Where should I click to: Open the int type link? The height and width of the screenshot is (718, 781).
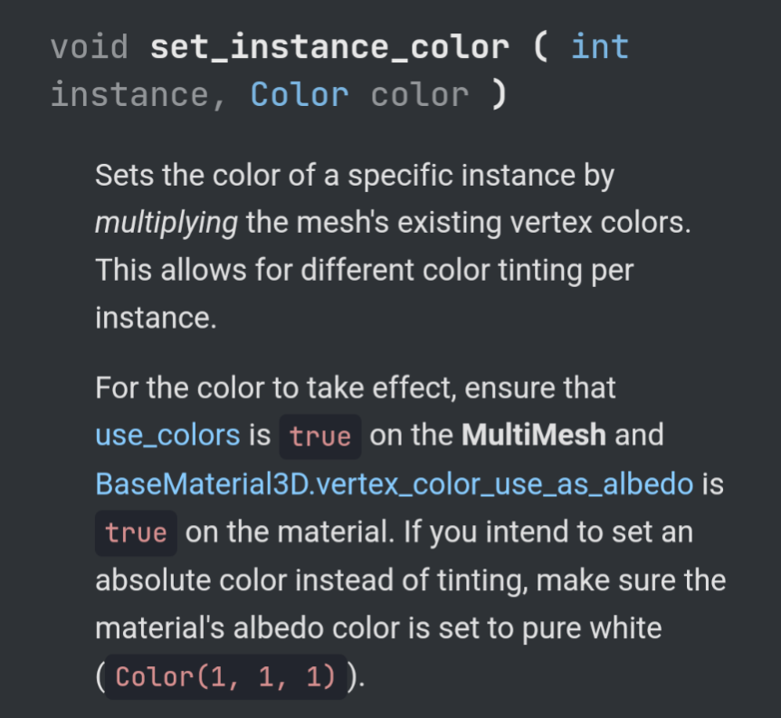[600, 47]
